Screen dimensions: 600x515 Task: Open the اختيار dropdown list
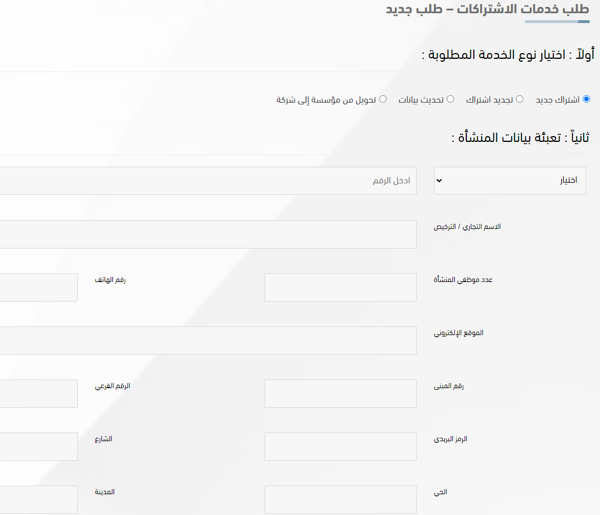tap(510, 181)
